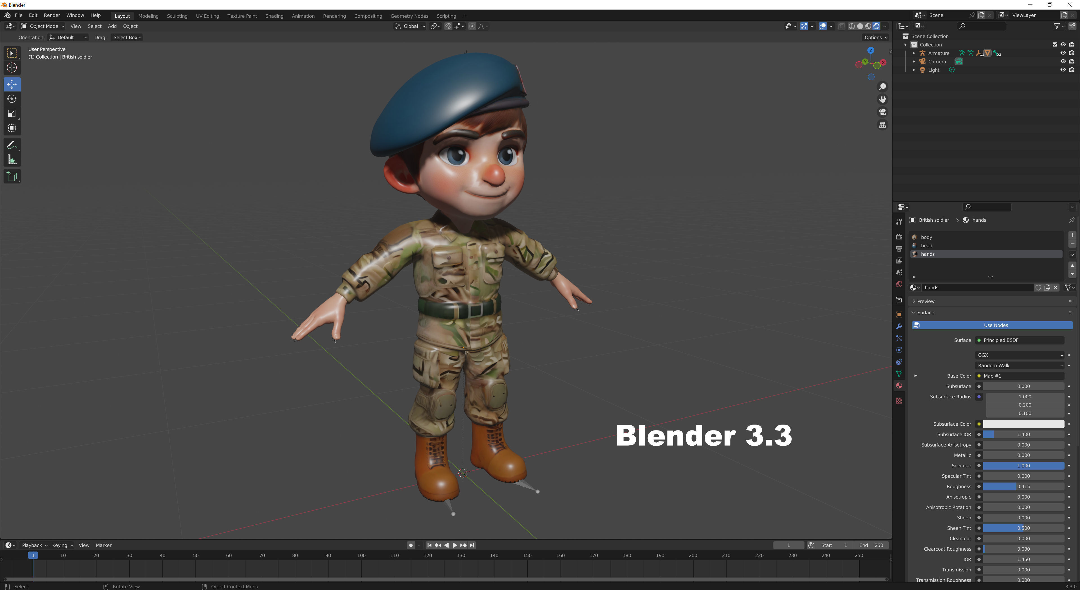Open the File menu

(19, 15)
